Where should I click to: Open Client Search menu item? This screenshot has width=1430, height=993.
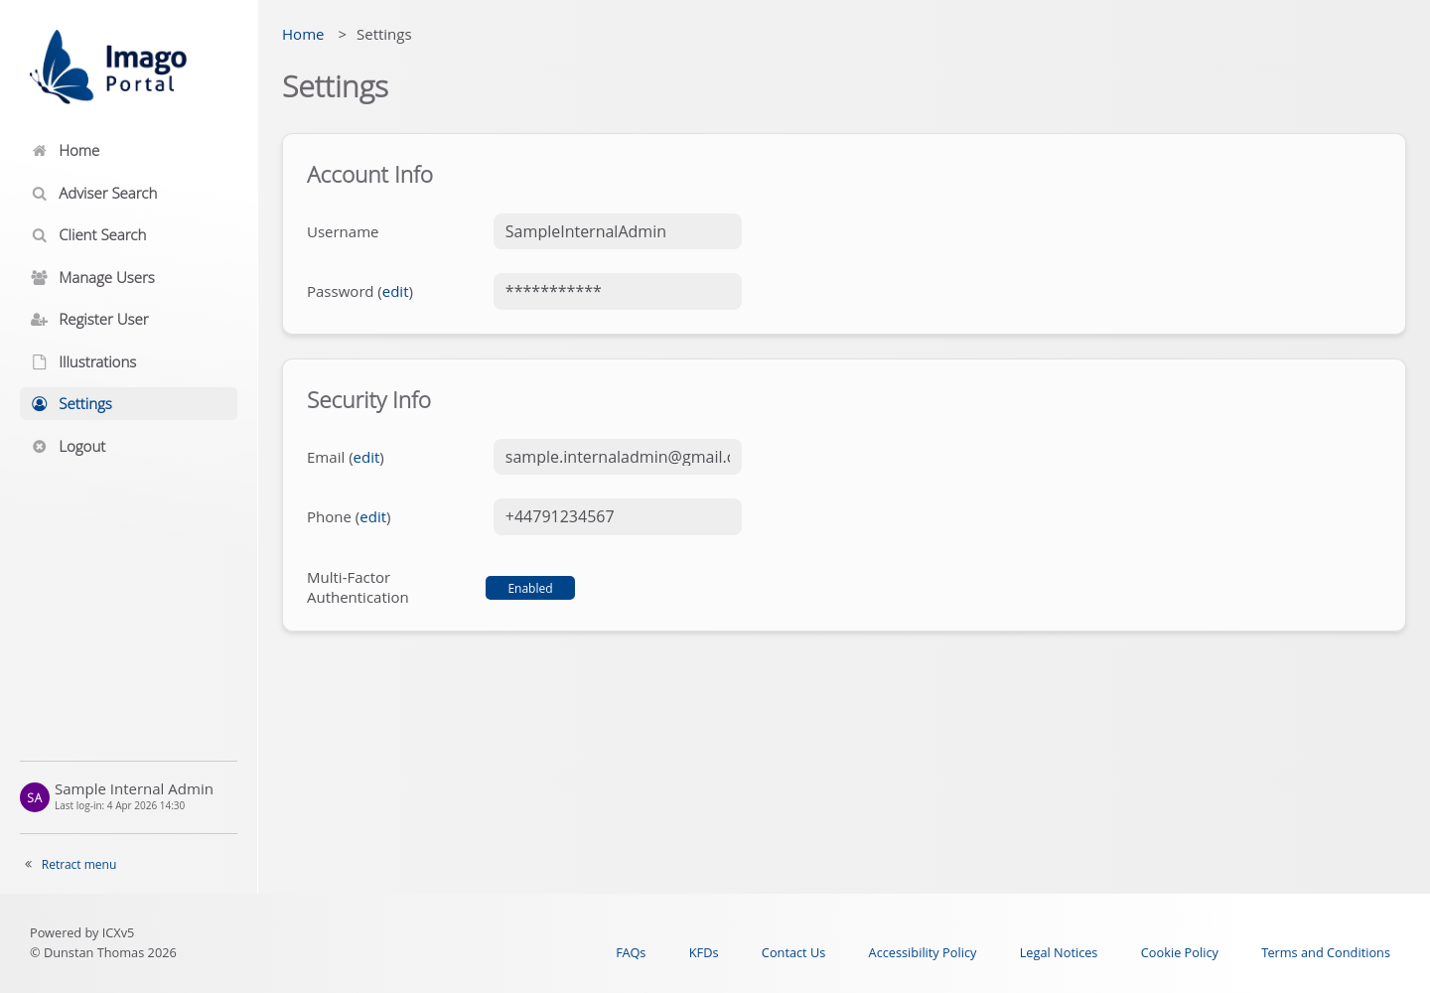(x=128, y=235)
